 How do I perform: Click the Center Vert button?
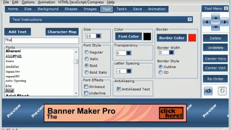tap(215, 68)
